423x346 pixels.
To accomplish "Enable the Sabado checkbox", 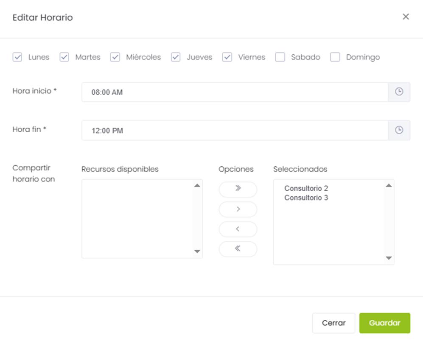I will [280, 57].
